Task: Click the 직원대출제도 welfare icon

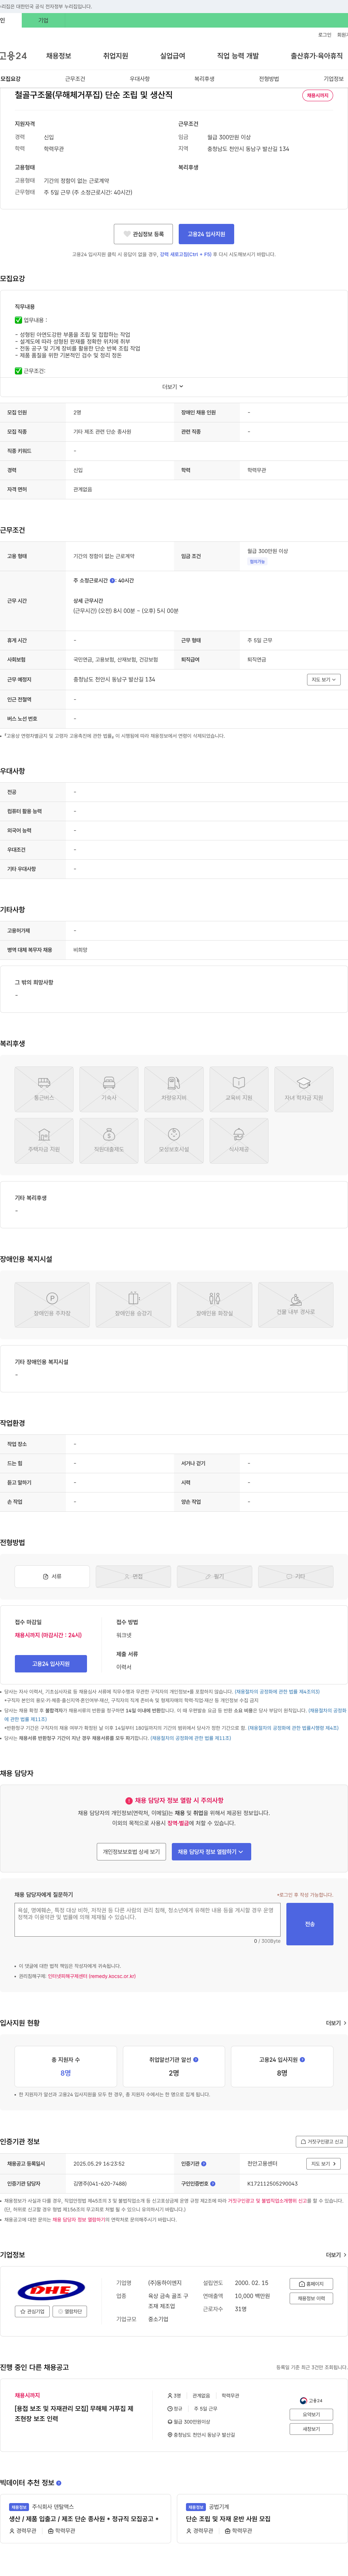Action: point(109,1141)
